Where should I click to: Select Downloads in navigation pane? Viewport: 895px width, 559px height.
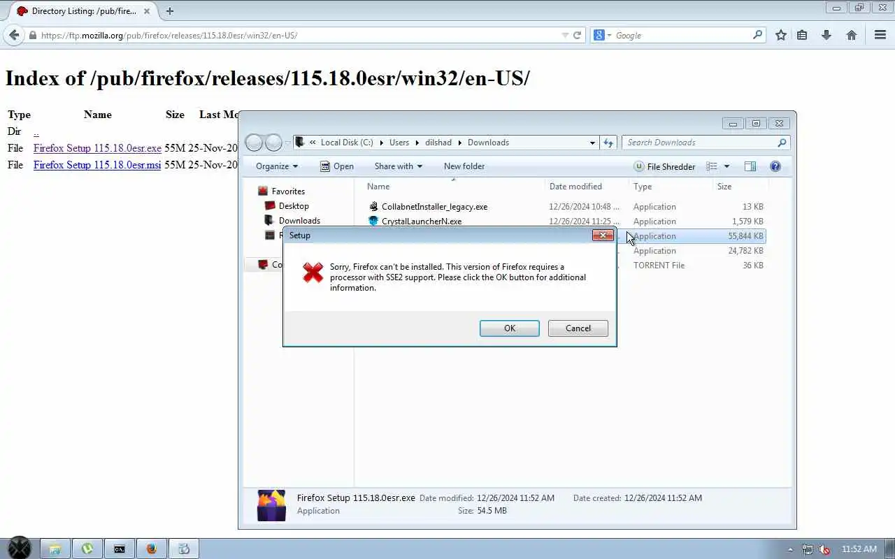[299, 221]
